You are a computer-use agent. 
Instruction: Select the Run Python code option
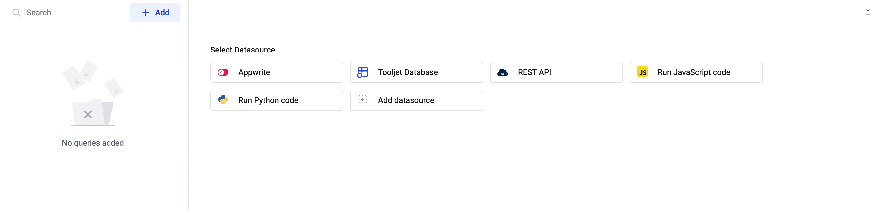(x=277, y=100)
